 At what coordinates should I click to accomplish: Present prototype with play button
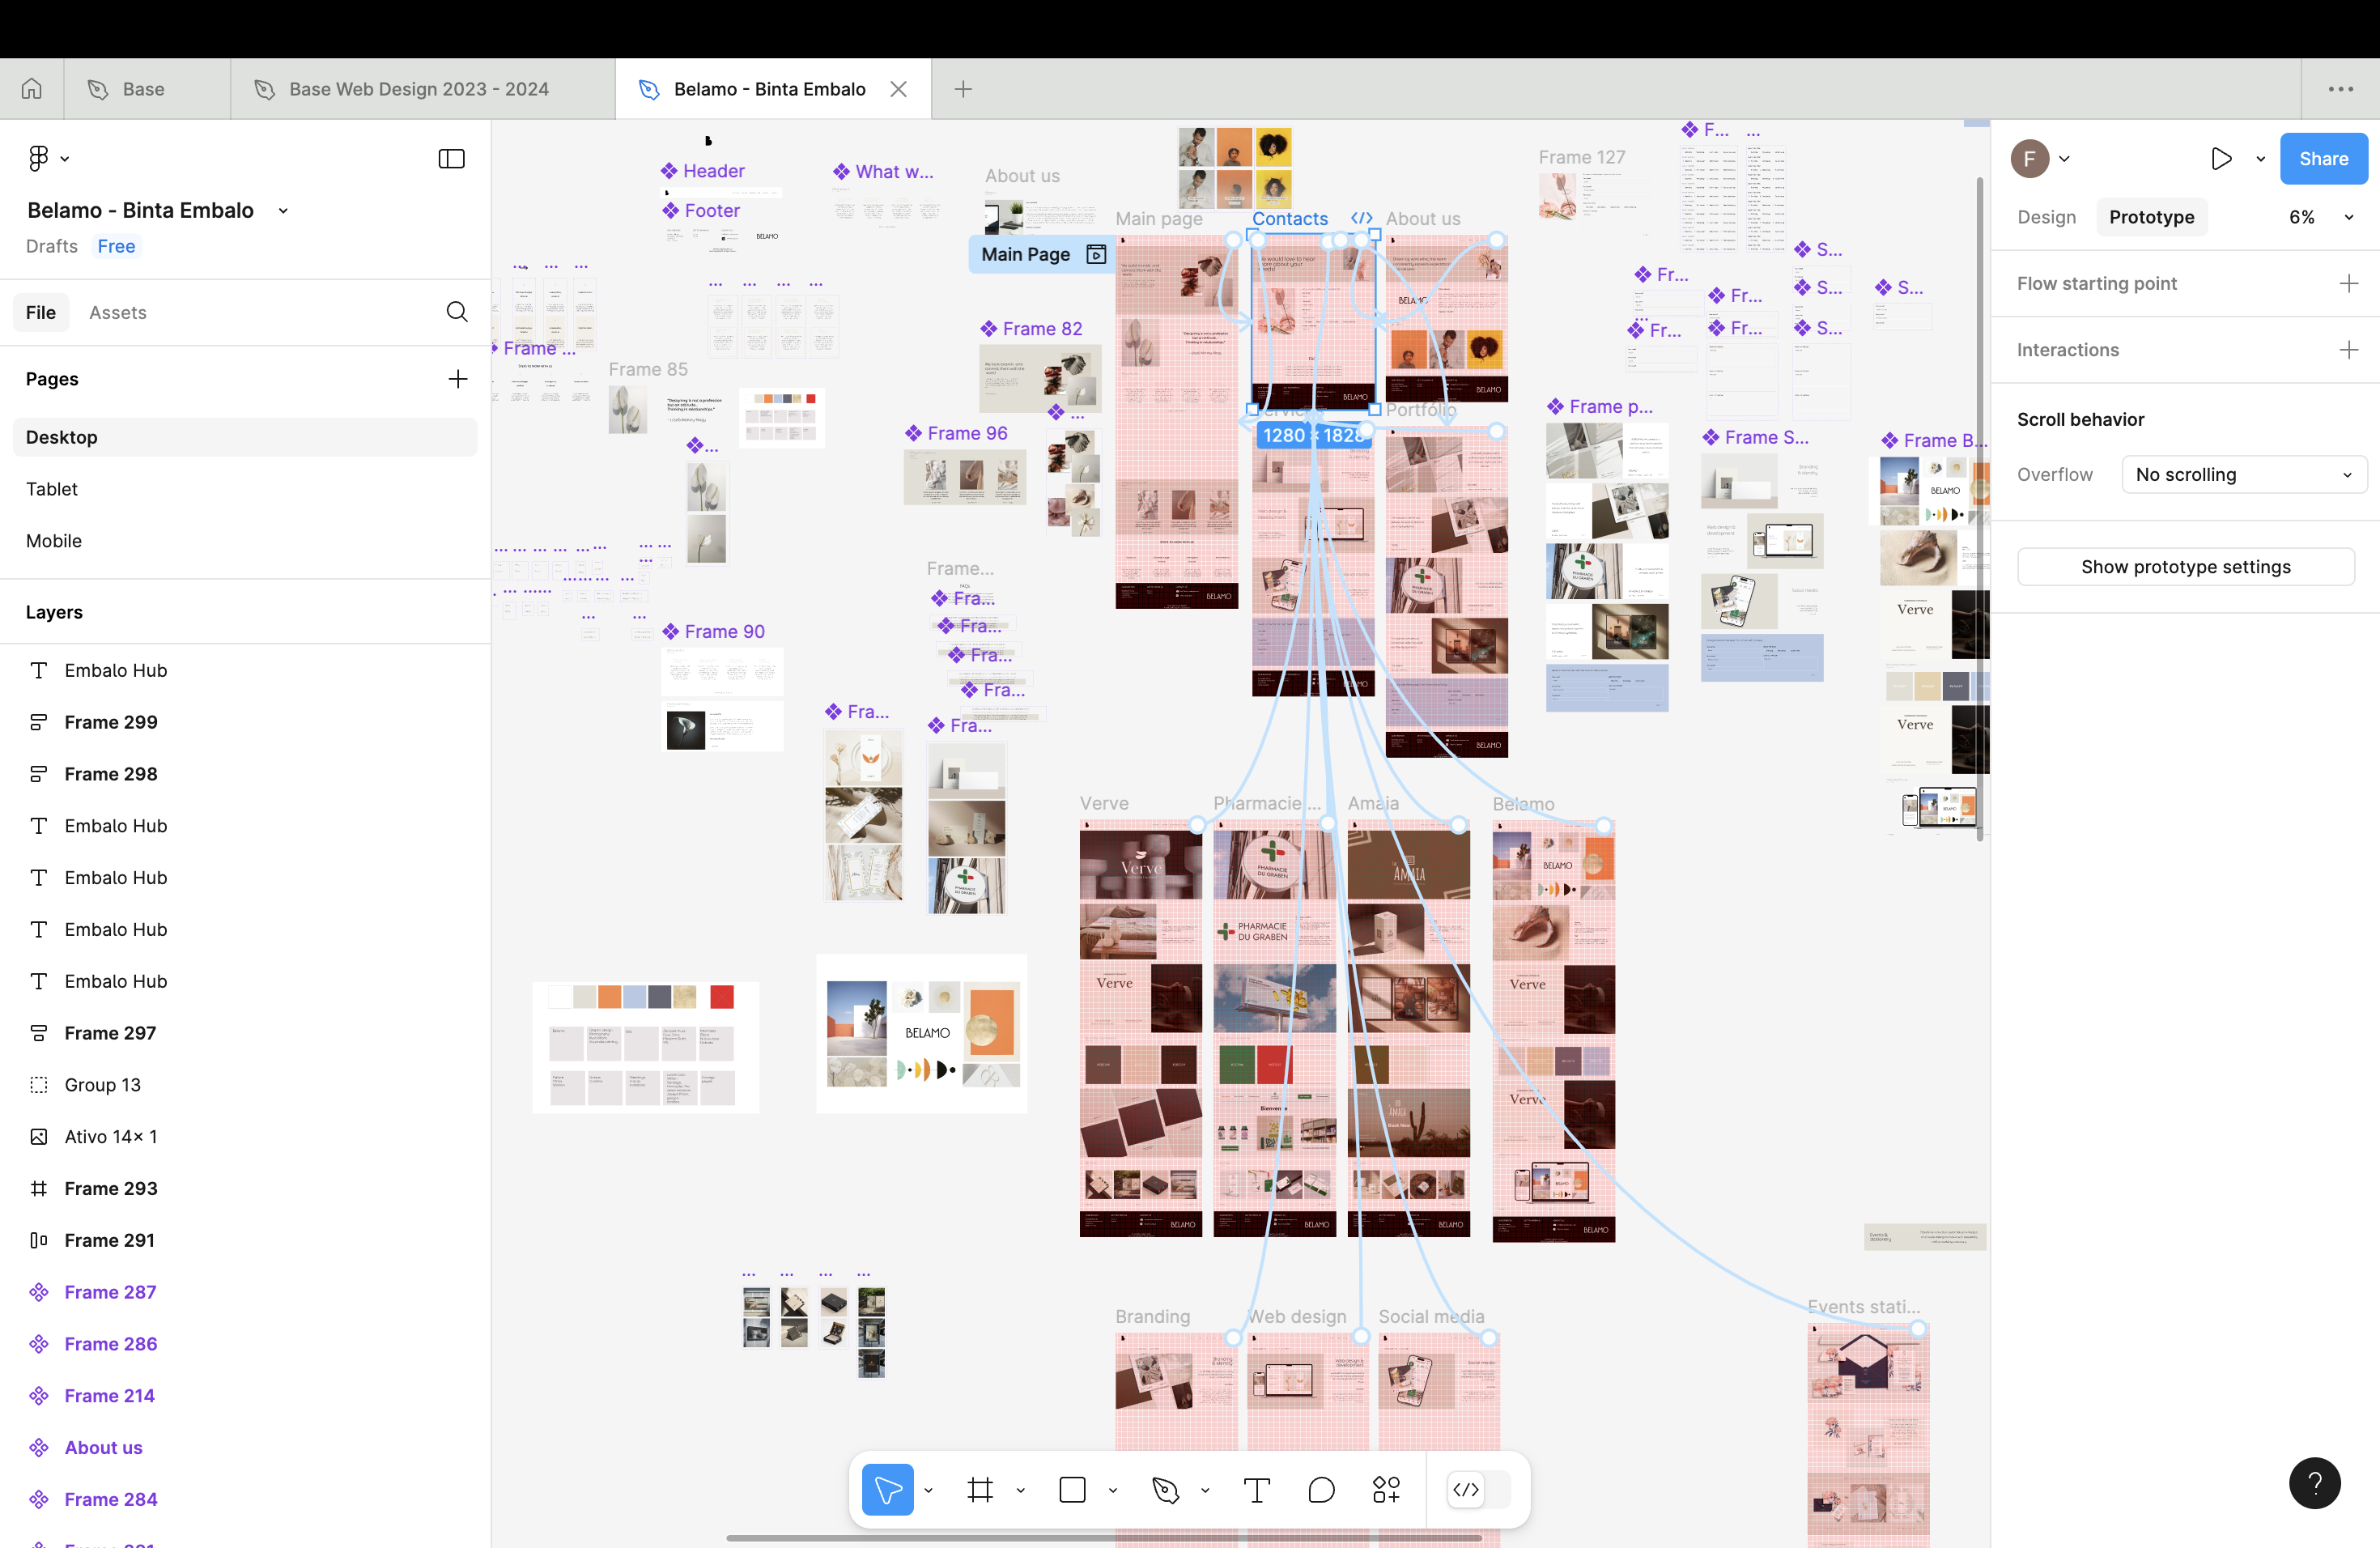pyautogui.click(x=2221, y=159)
